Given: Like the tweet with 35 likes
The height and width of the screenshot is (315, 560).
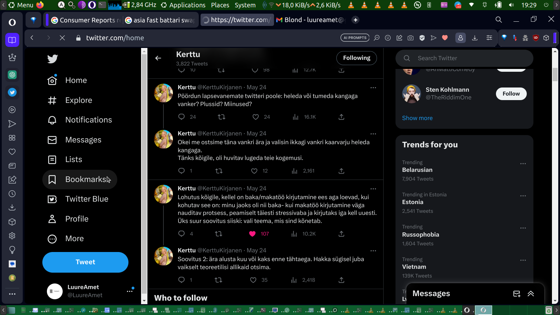Looking at the screenshot, I should tap(253, 280).
